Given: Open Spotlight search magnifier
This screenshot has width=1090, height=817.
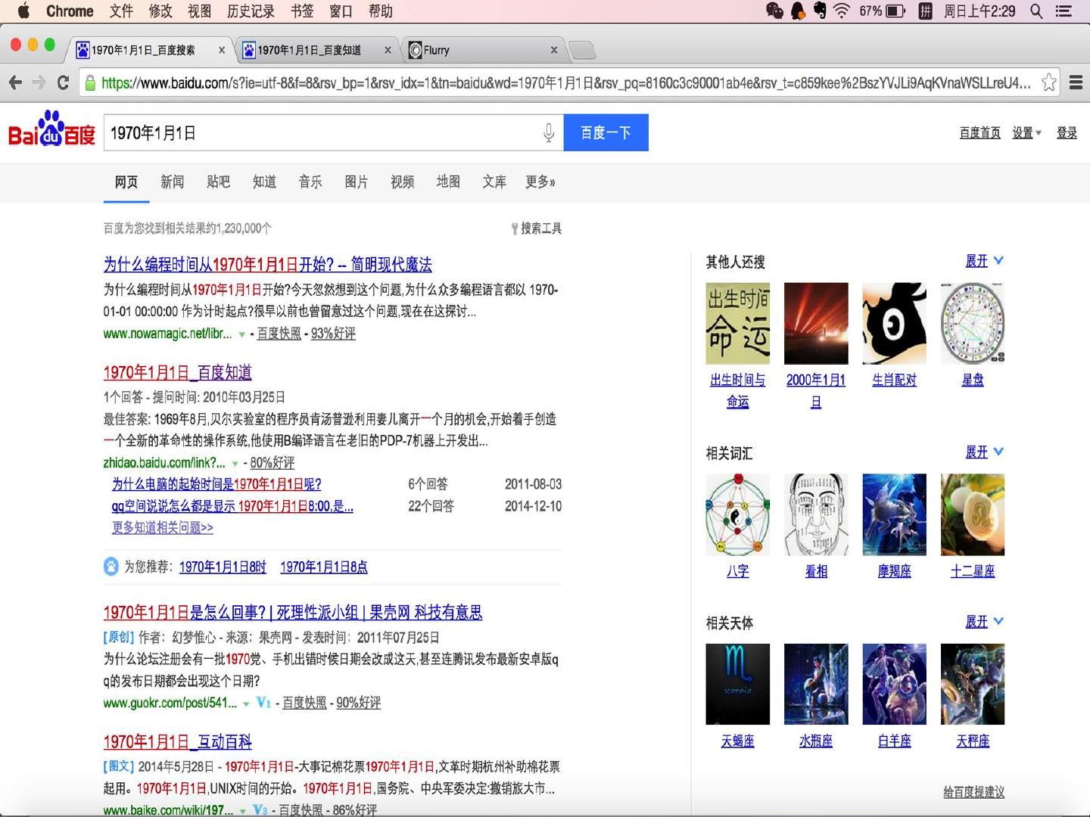Looking at the screenshot, I should coord(1036,11).
